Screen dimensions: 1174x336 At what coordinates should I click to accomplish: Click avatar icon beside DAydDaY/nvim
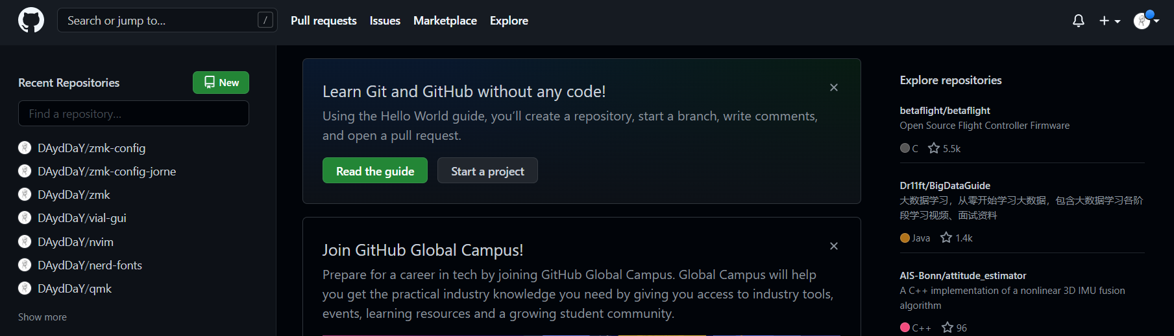coord(25,241)
